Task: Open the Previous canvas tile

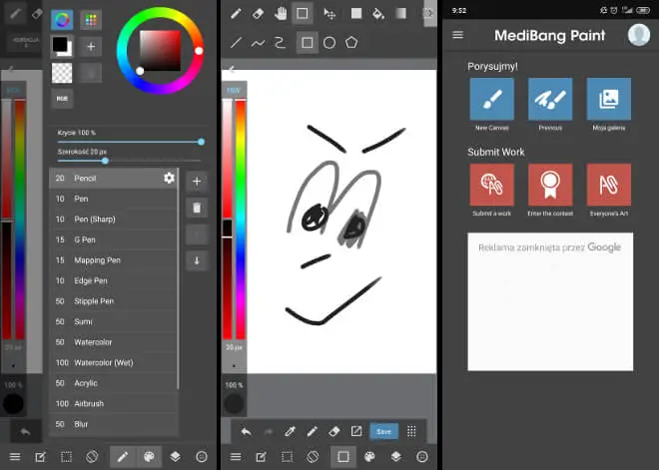Action: (x=550, y=99)
